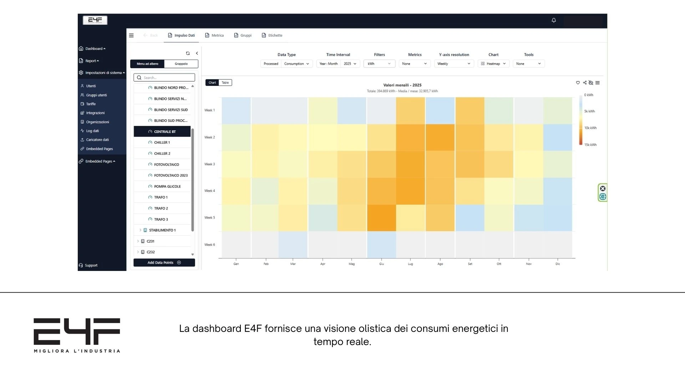Click the Log dati icon
The width and height of the screenshot is (685, 385).
82,131
